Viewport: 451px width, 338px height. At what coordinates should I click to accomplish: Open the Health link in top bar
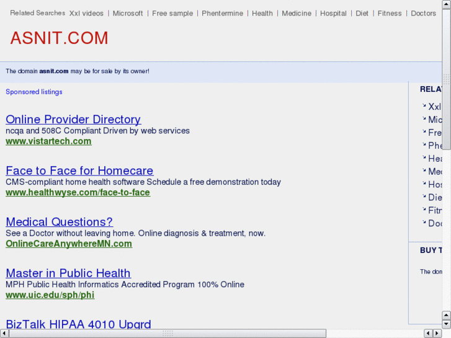(262, 13)
